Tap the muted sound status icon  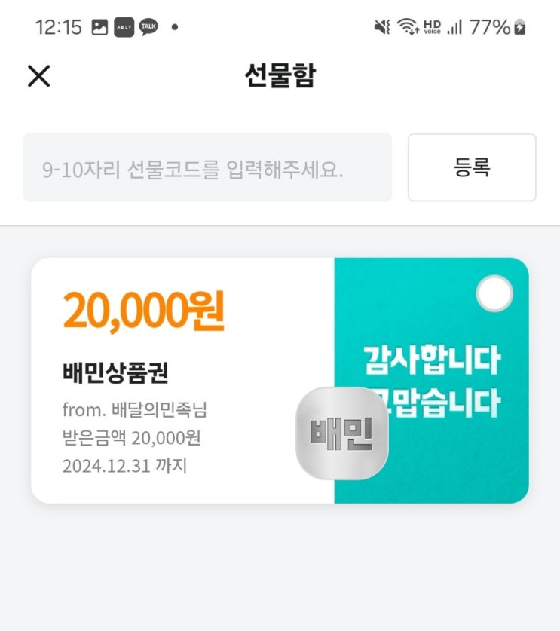(x=382, y=28)
